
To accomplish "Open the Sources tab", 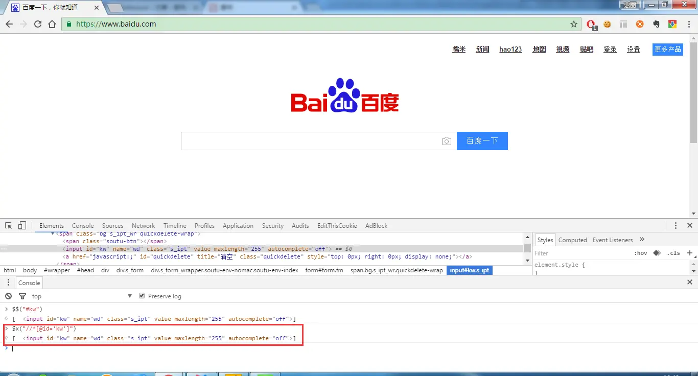I will point(112,226).
